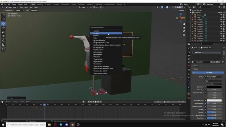Viewport: 226px width, 127px height.
Task: Open the Modifiers properties tab
Action: click(189, 78)
